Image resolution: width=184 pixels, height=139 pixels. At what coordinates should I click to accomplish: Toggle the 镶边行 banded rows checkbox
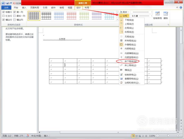click(3, 20)
